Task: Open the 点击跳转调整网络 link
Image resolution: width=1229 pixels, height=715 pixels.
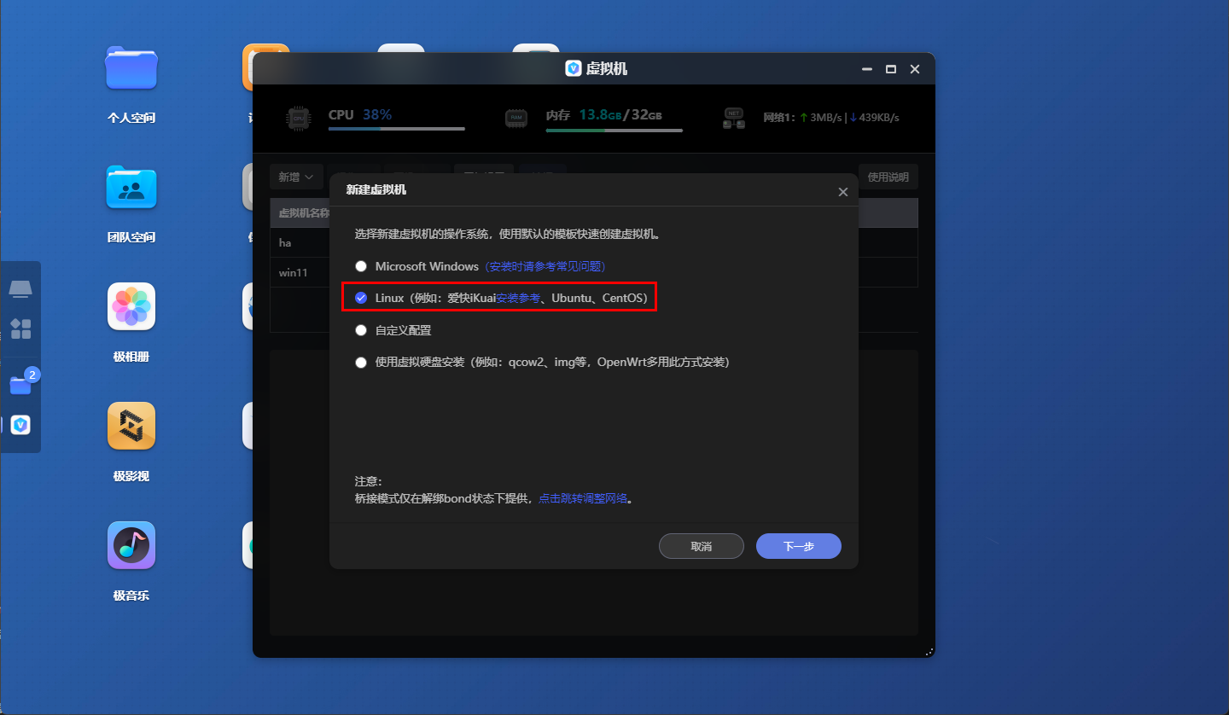Action: click(x=583, y=498)
